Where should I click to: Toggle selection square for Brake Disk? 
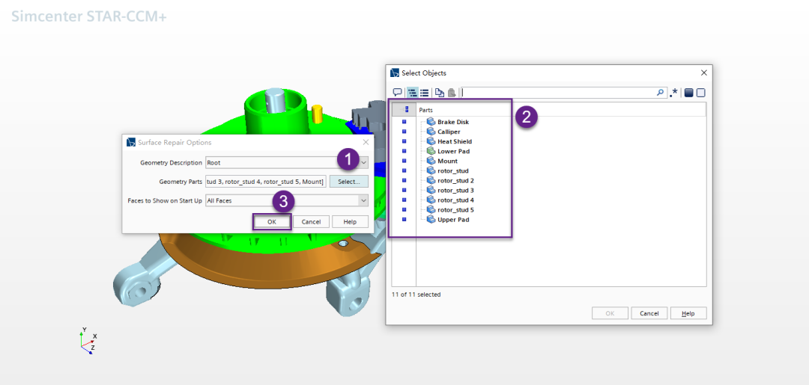(404, 122)
